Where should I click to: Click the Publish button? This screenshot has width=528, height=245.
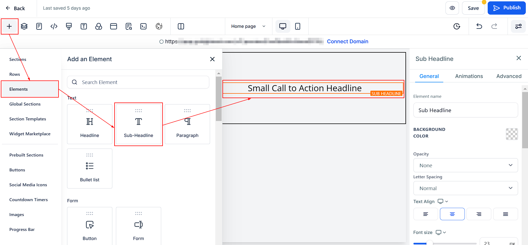(x=507, y=8)
